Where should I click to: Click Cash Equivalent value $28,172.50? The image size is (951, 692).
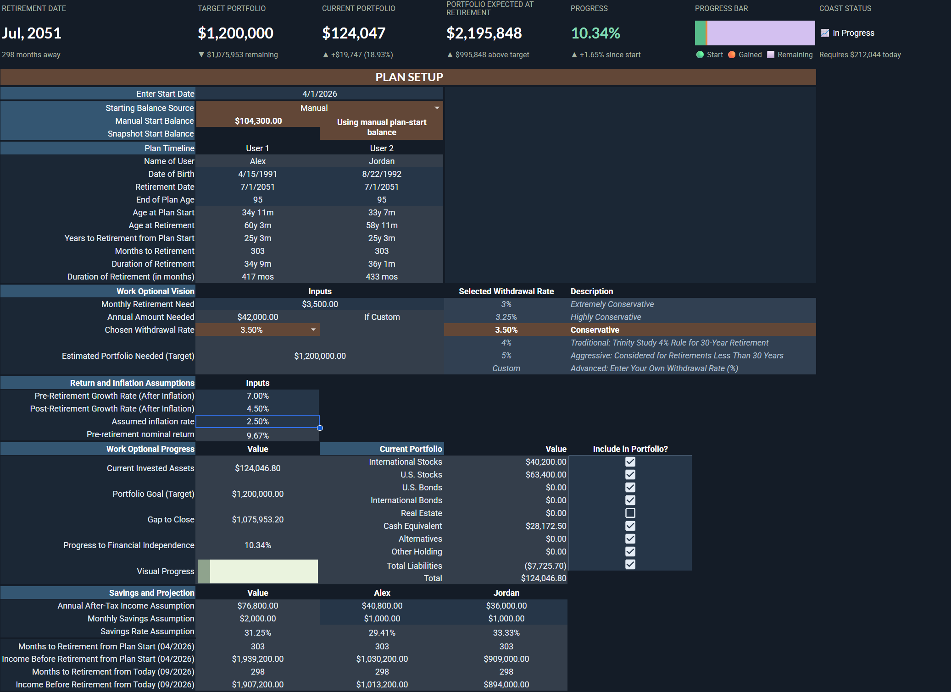click(546, 526)
